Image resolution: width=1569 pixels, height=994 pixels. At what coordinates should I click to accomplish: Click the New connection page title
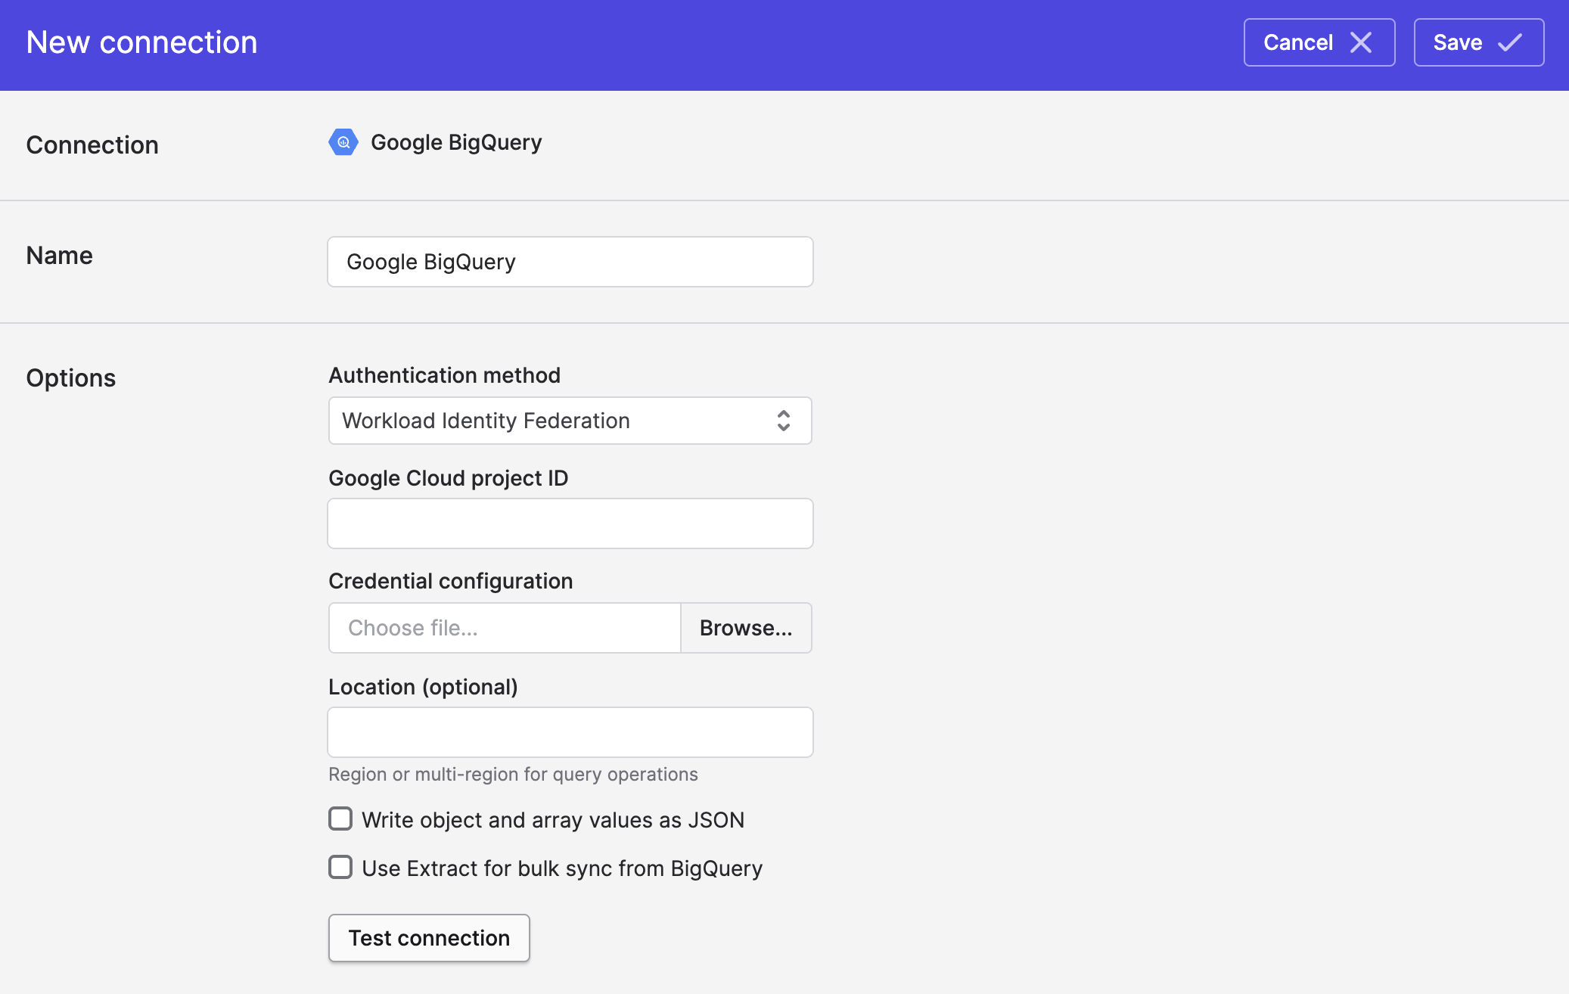point(141,42)
